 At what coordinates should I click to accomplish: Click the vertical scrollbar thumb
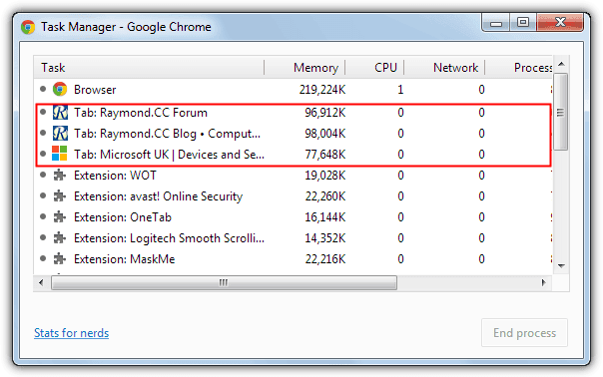561,113
